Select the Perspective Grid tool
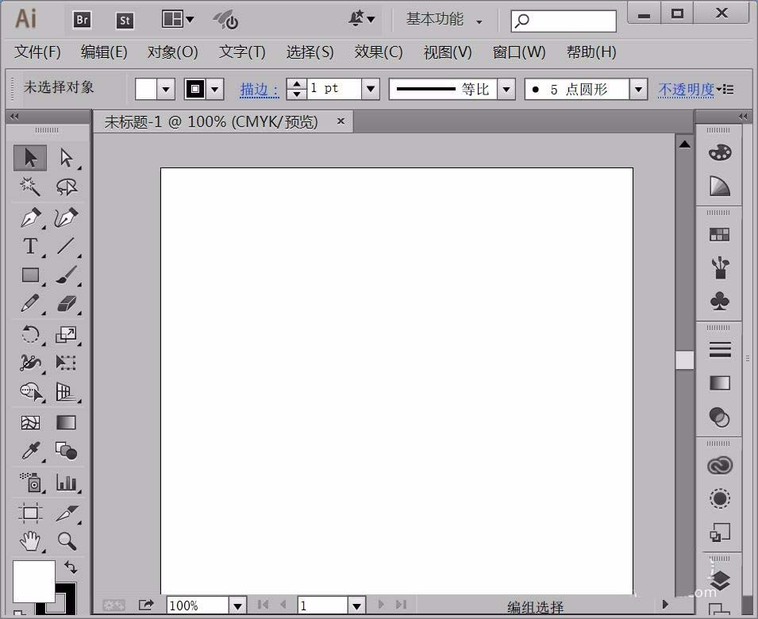 (x=66, y=392)
